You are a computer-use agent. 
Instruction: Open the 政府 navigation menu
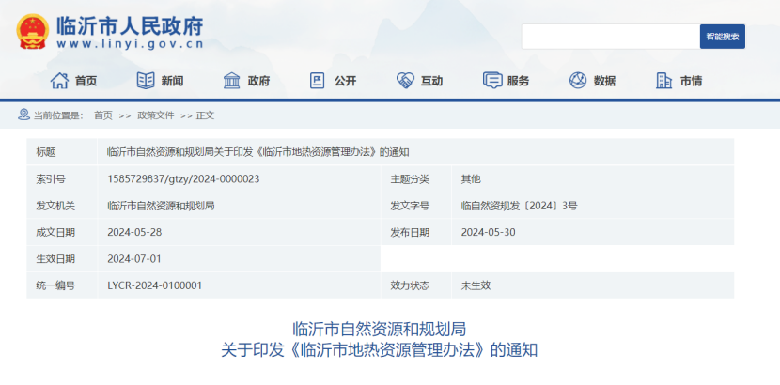click(258, 81)
